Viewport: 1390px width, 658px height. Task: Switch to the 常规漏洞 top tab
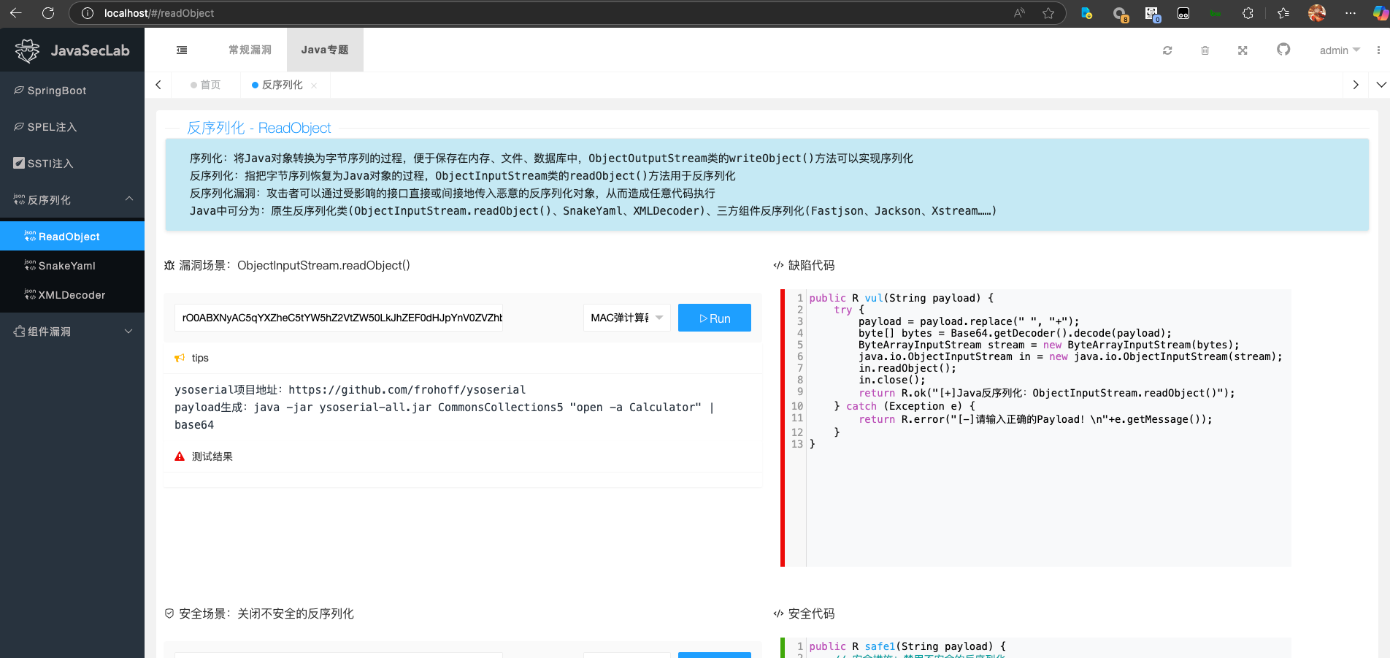tap(250, 50)
